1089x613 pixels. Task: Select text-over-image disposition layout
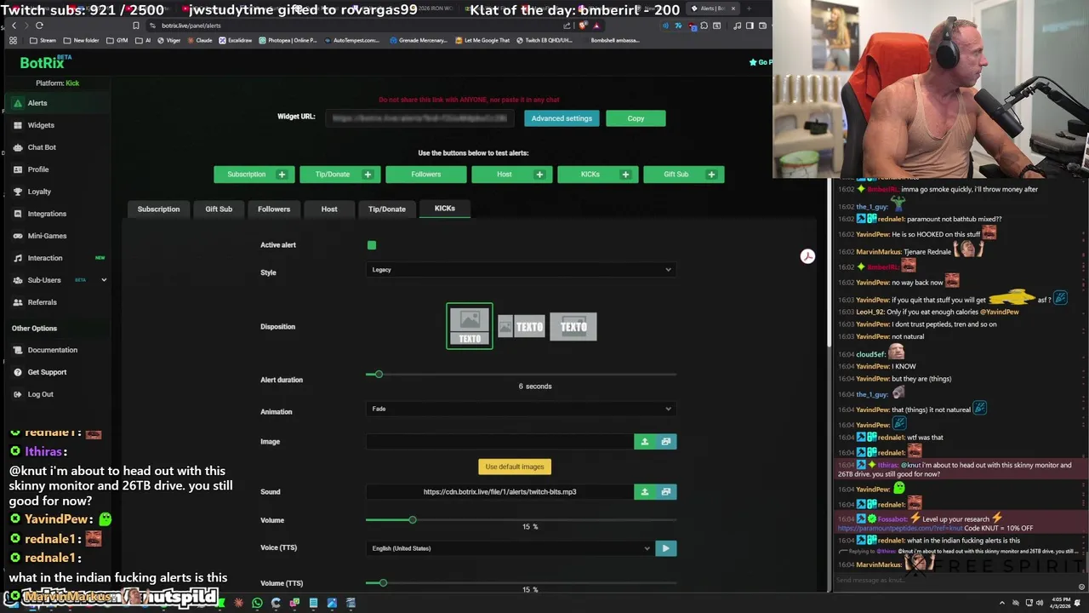coord(573,327)
